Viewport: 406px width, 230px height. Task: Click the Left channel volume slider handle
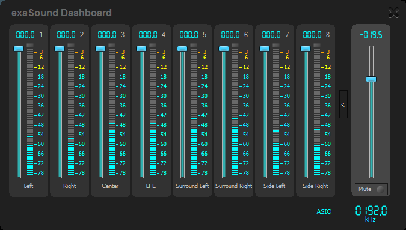tap(19, 49)
